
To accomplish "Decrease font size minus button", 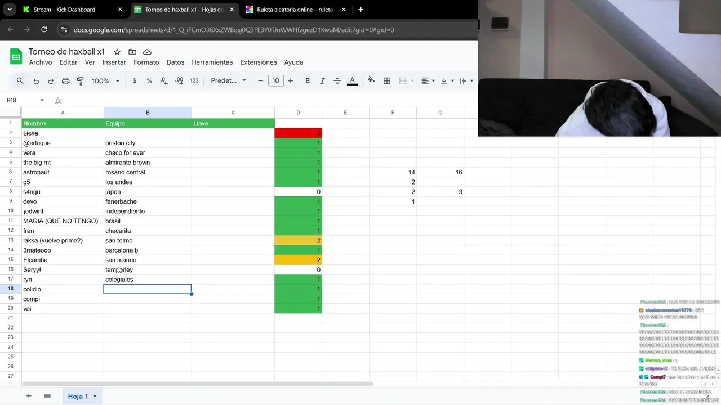I will pyautogui.click(x=260, y=81).
